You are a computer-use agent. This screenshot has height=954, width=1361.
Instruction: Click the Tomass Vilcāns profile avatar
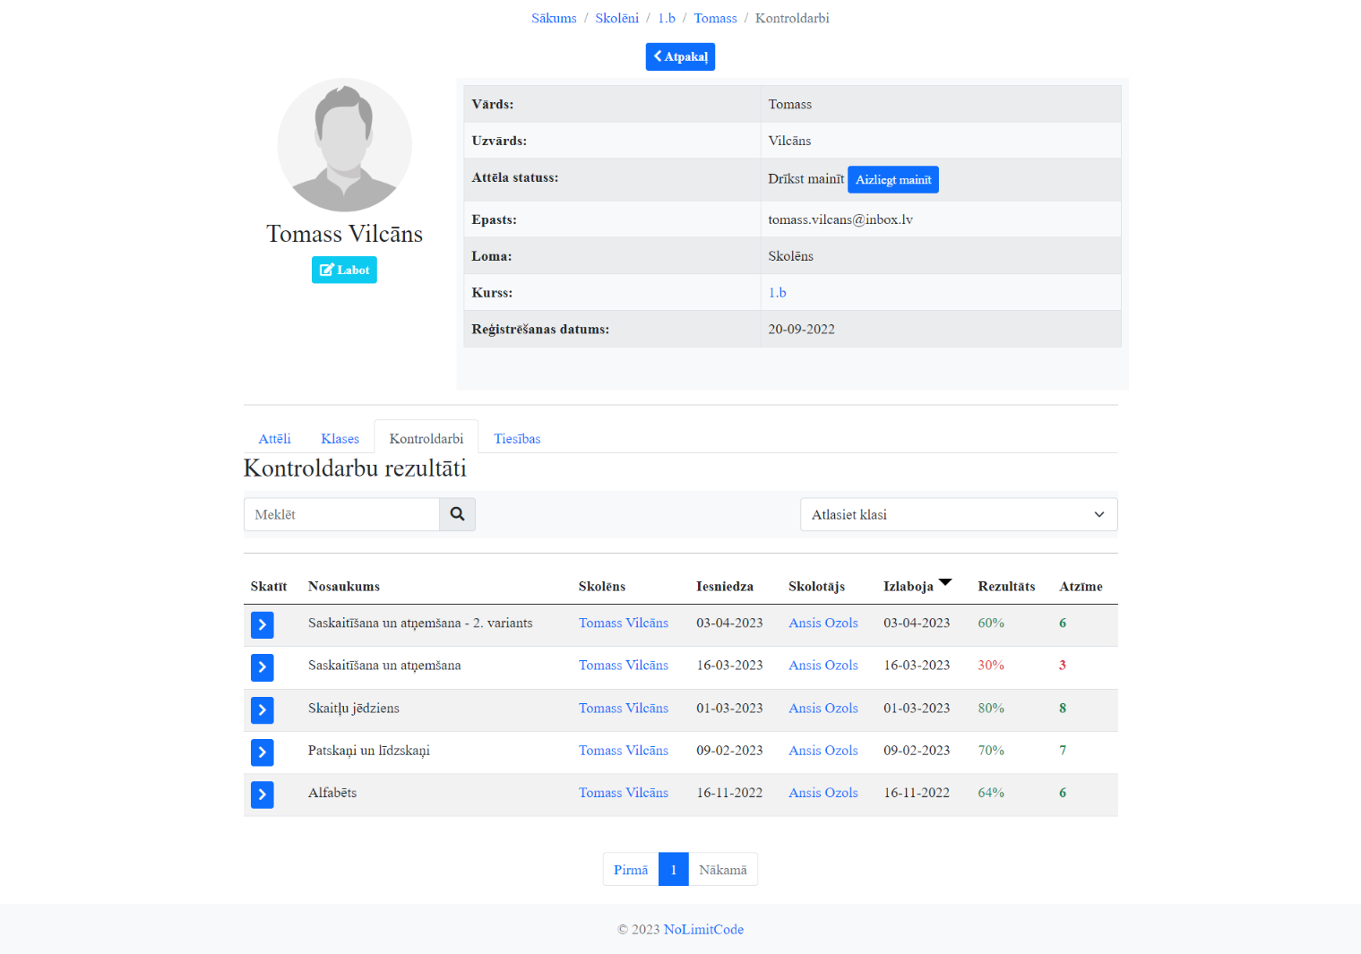pos(344,145)
